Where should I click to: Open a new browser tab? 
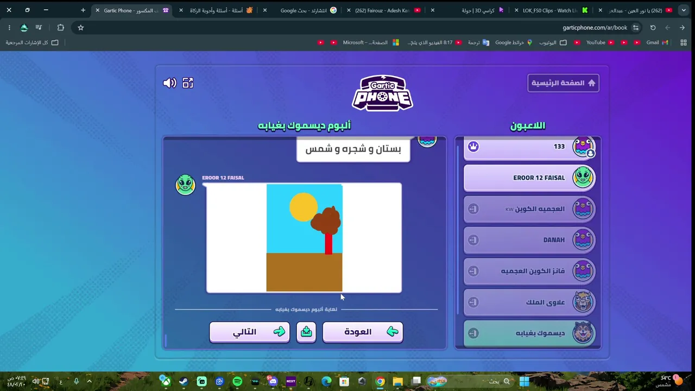coord(83,10)
